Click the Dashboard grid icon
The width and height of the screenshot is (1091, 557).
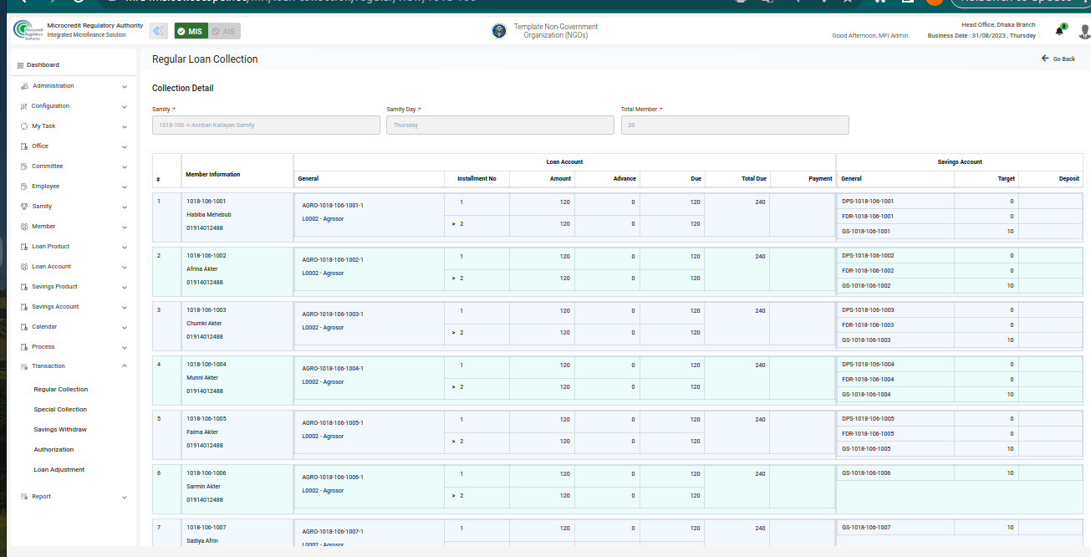[20, 65]
